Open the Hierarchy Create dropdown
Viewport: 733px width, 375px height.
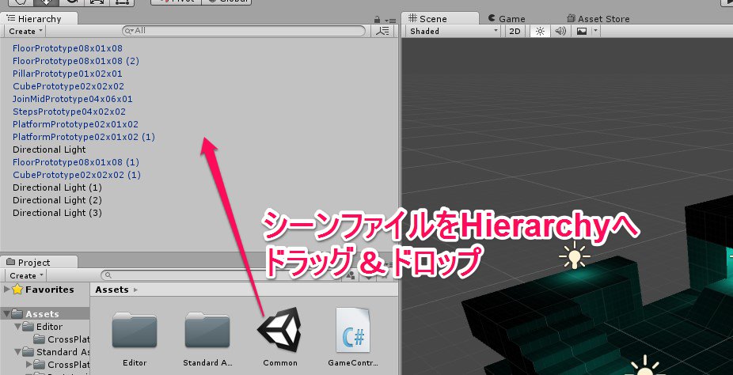coord(25,32)
